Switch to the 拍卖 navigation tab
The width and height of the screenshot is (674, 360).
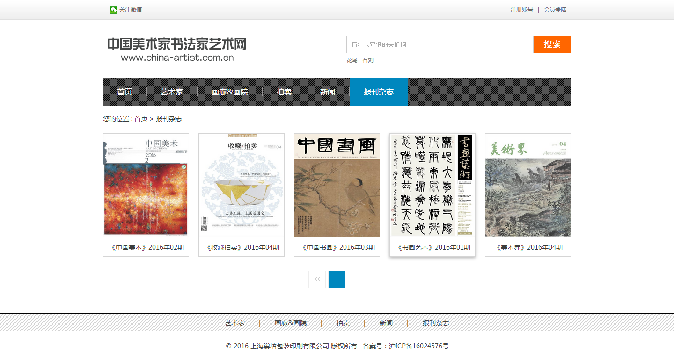[284, 92]
